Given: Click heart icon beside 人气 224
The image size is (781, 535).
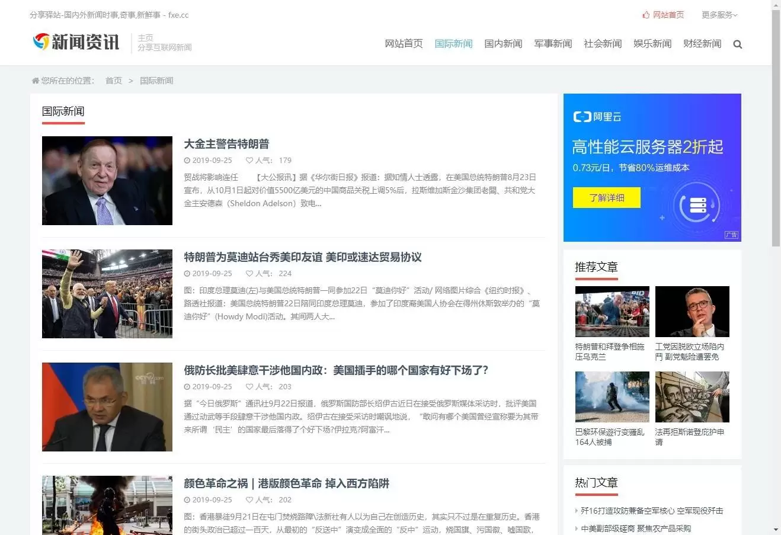Looking at the screenshot, I should [x=249, y=274].
